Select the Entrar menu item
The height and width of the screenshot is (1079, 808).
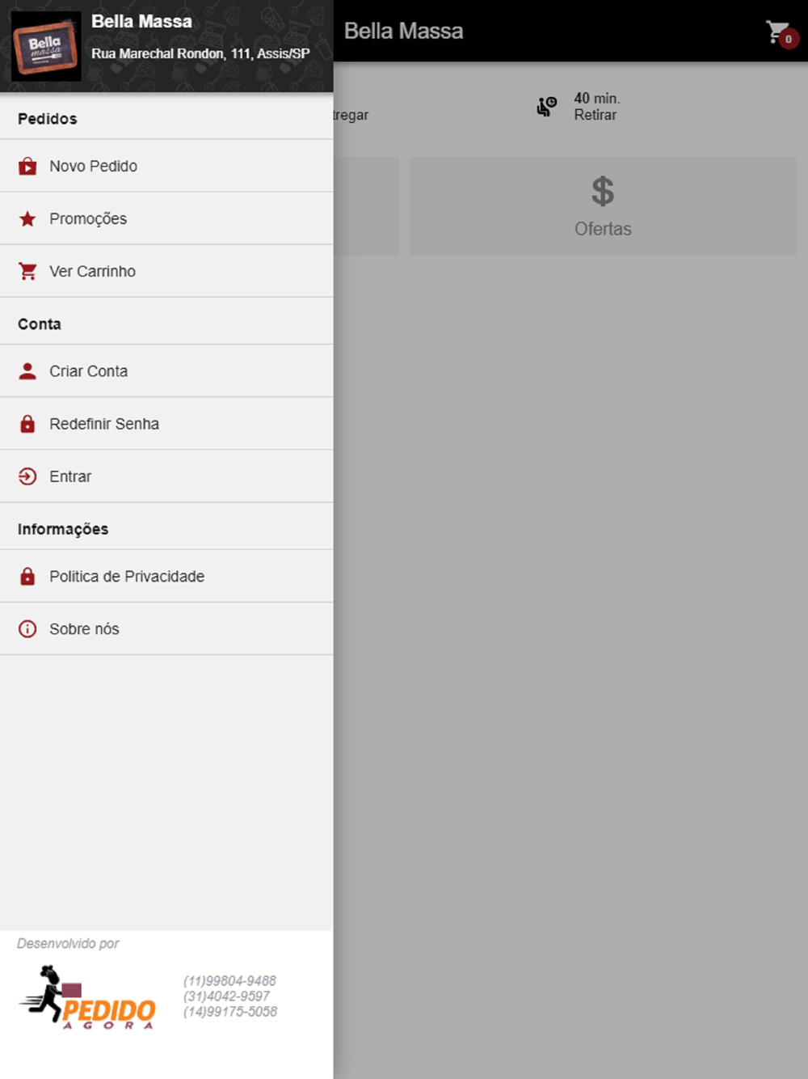(166, 476)
